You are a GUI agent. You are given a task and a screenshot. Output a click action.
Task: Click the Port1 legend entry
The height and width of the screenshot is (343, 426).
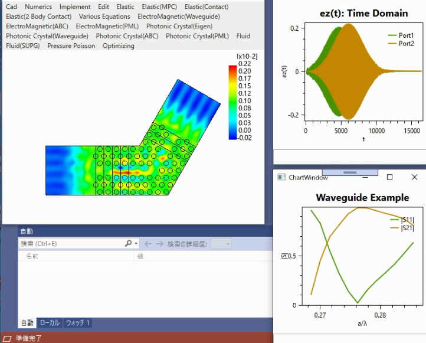tap(401, 35)
